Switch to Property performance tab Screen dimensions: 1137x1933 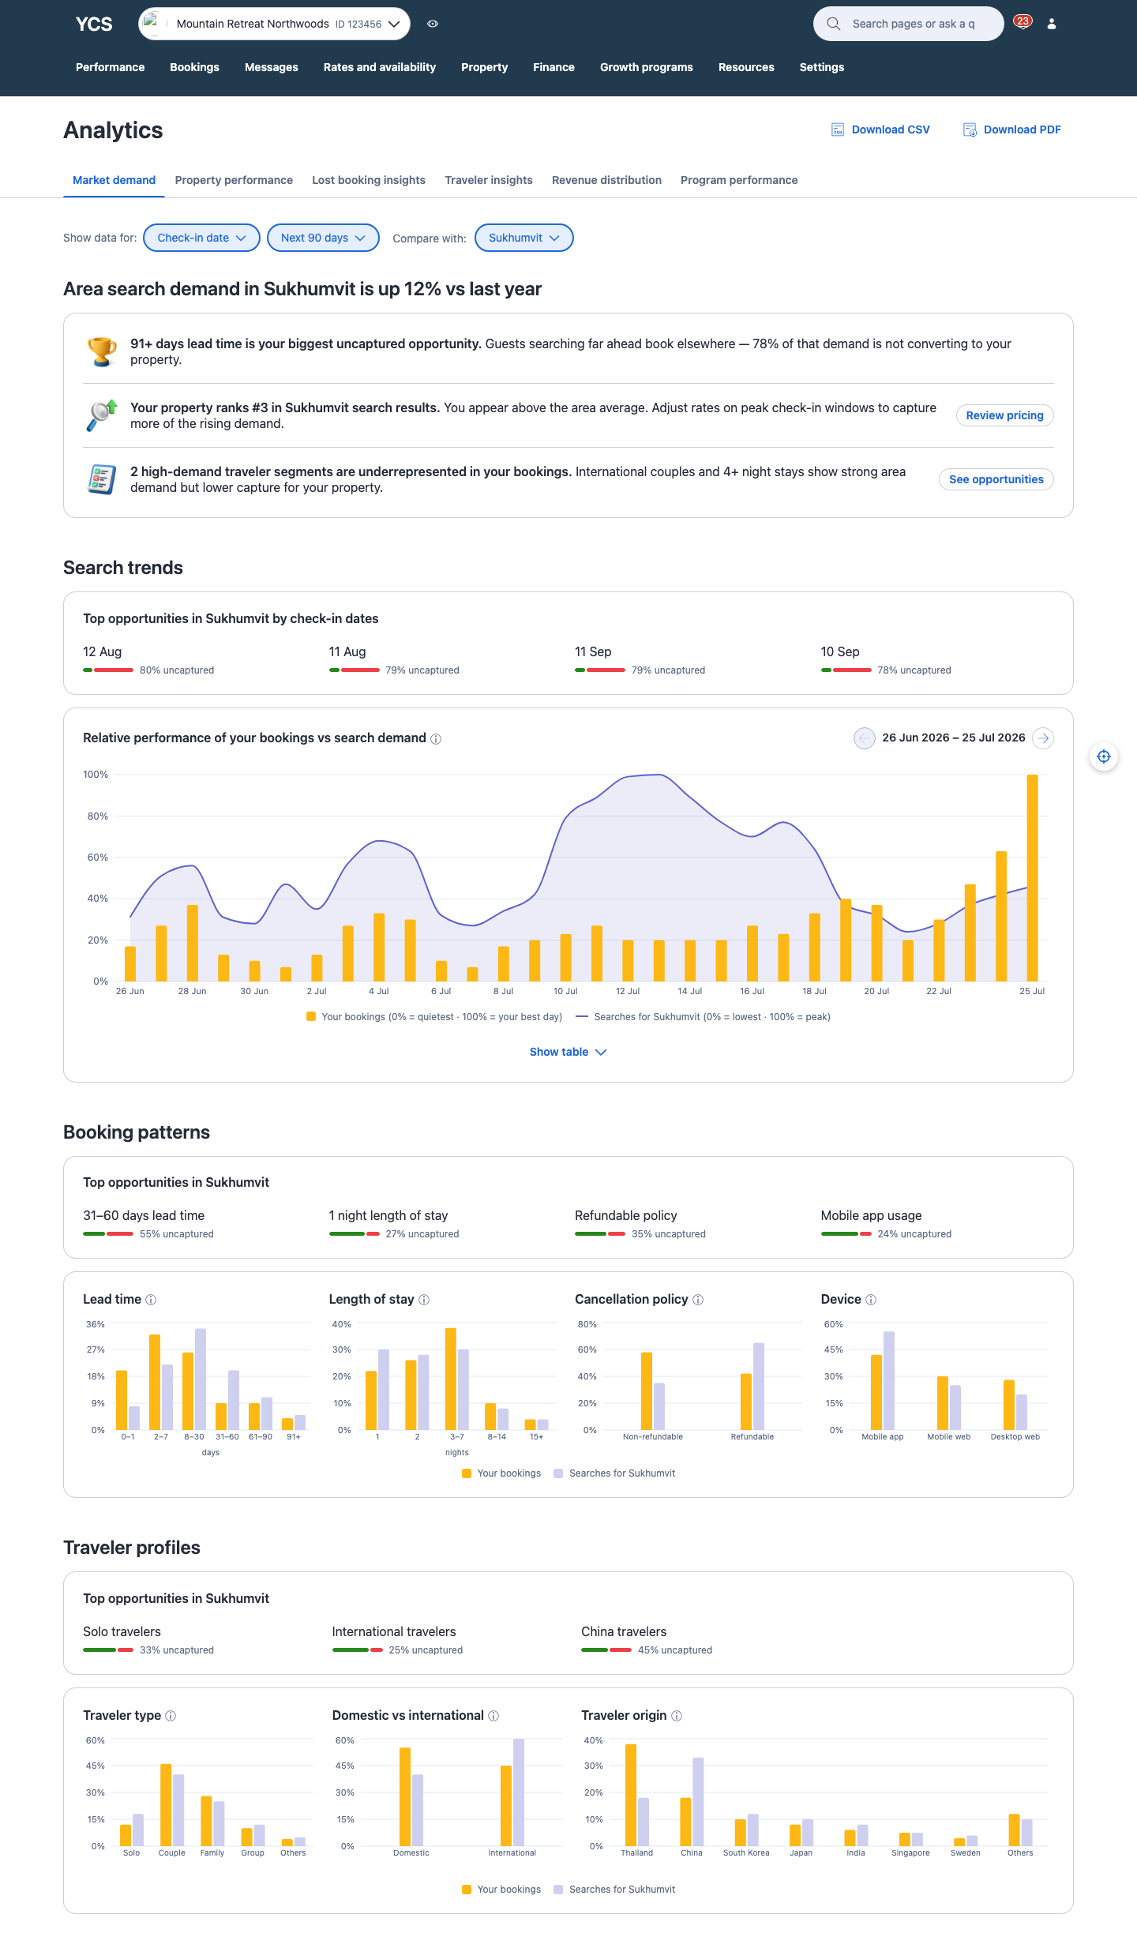[234, 180]
